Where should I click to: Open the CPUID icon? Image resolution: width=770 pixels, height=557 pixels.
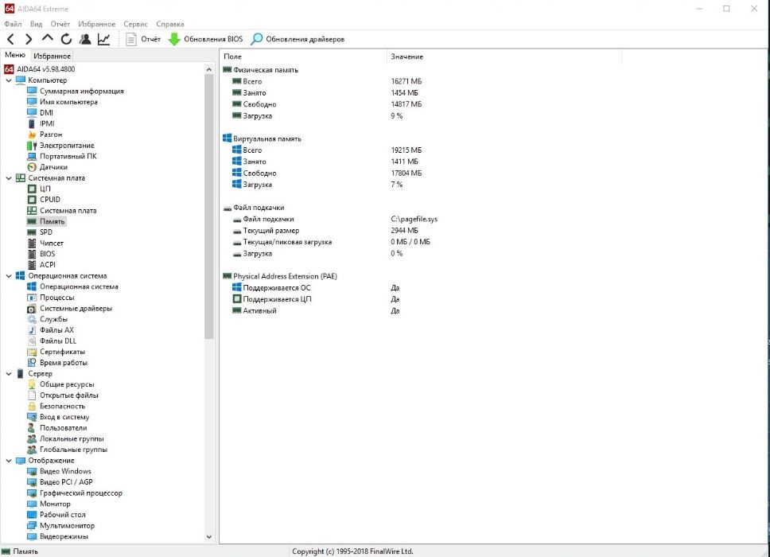[x=32, y=200]
